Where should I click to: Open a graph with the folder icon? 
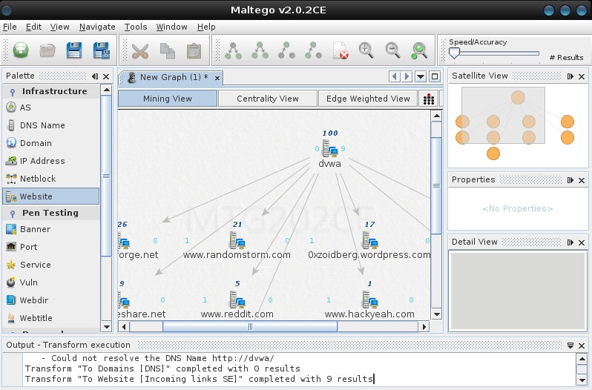tap(47, 50)
